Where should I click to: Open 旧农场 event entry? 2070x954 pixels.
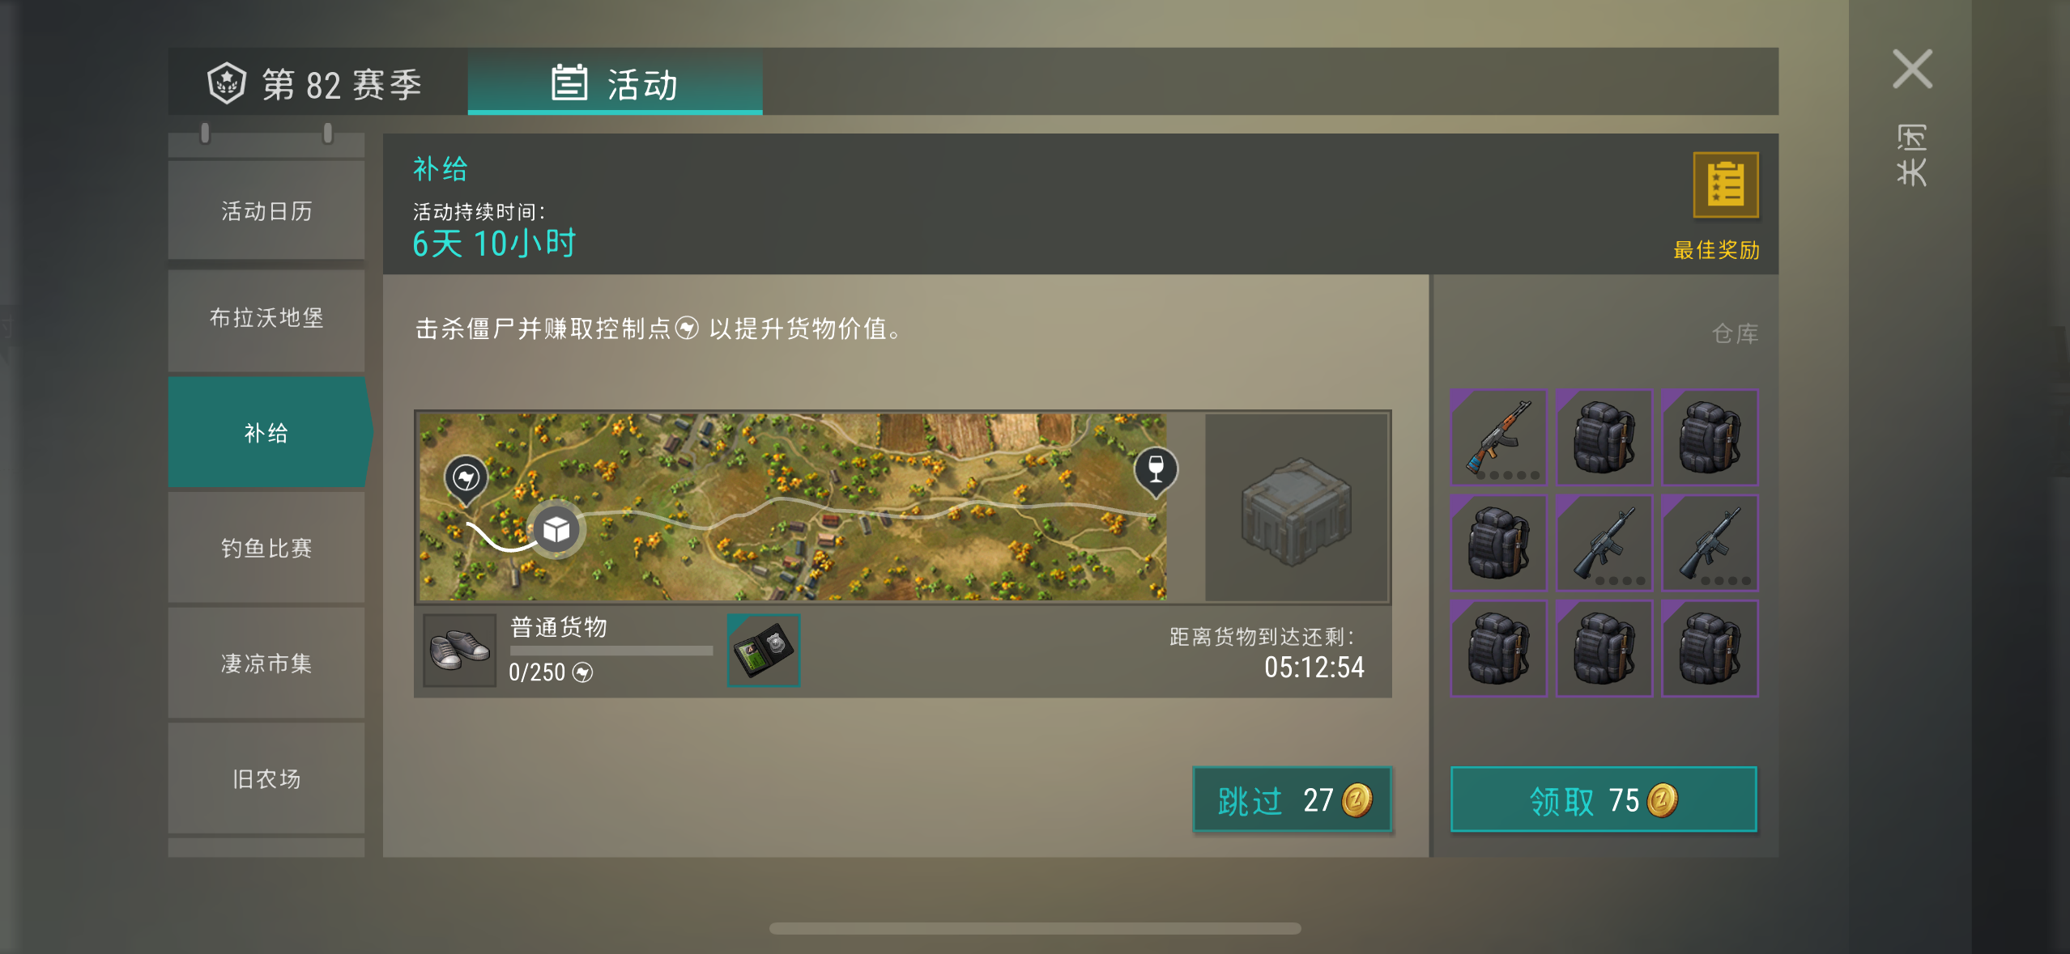click(x=266, y=778)
